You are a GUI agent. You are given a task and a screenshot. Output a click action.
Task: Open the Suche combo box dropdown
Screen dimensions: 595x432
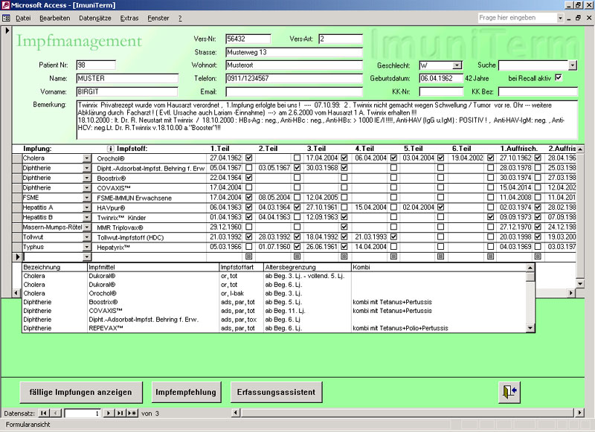(x=573, y=65)
